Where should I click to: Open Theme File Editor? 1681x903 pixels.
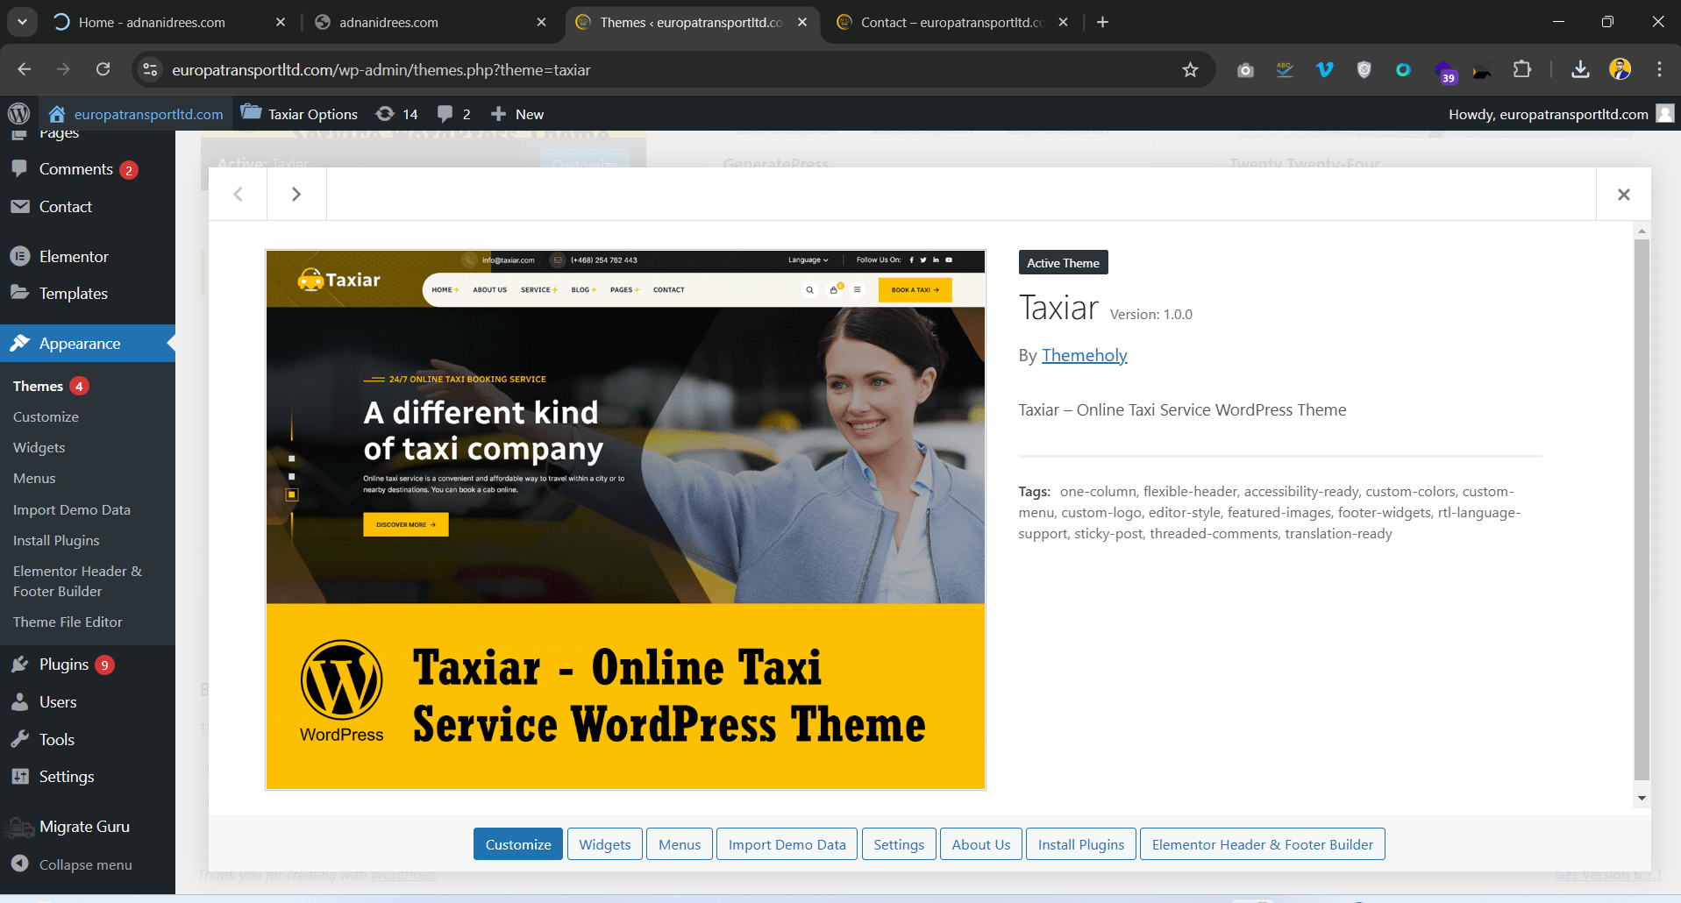click(x=68, y=622)
